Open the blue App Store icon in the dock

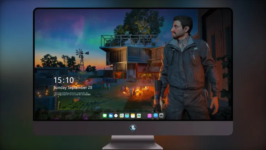[156, 116]
